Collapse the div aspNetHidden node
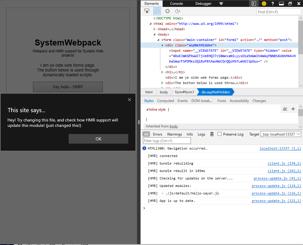 162,45
